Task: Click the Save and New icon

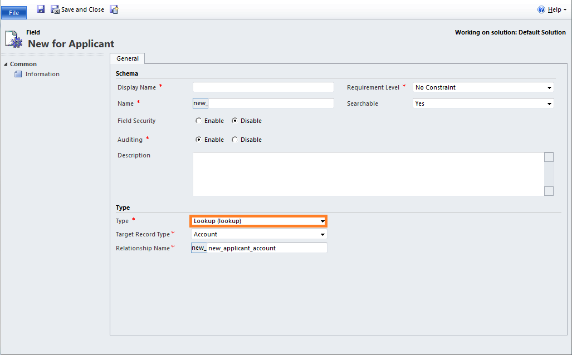Action: click(114, 9)
